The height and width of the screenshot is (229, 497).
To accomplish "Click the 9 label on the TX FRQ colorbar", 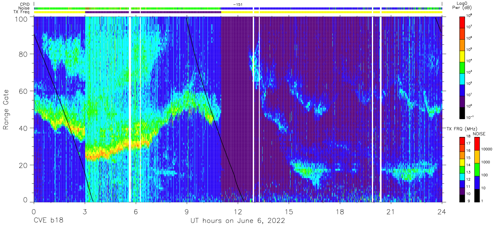I will coord(468,200).
